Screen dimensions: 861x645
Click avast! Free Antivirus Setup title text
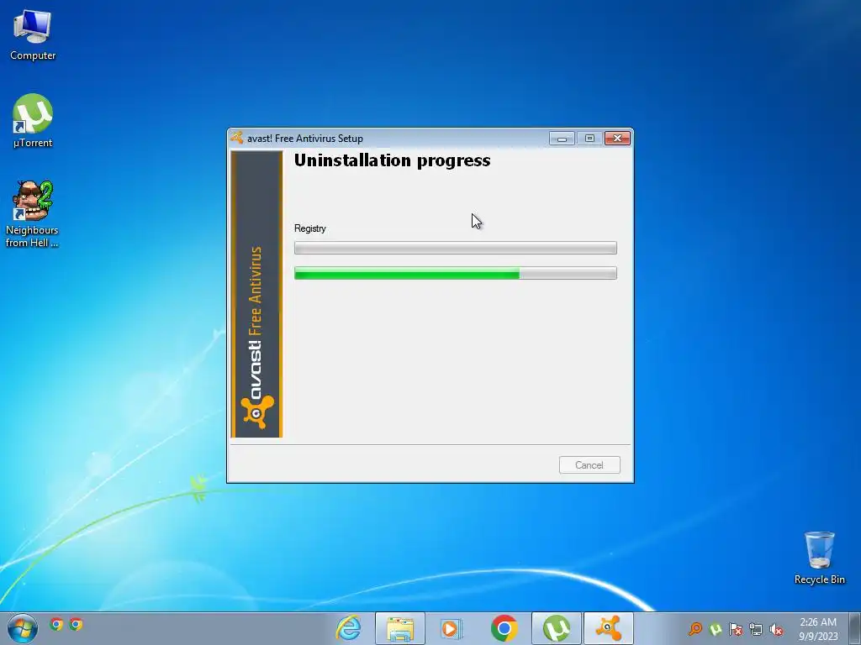(x=304, y=139)
